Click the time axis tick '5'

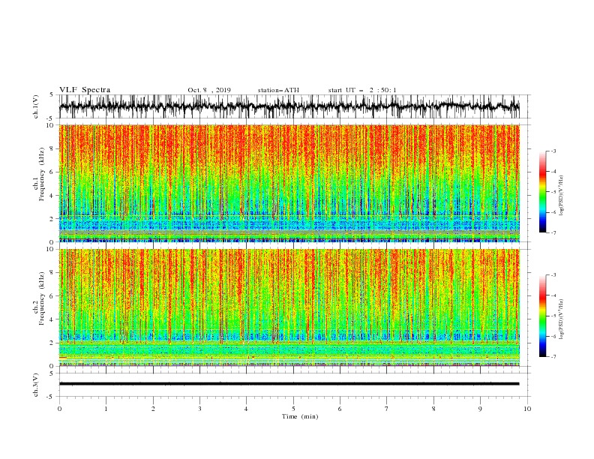(293, 409)
